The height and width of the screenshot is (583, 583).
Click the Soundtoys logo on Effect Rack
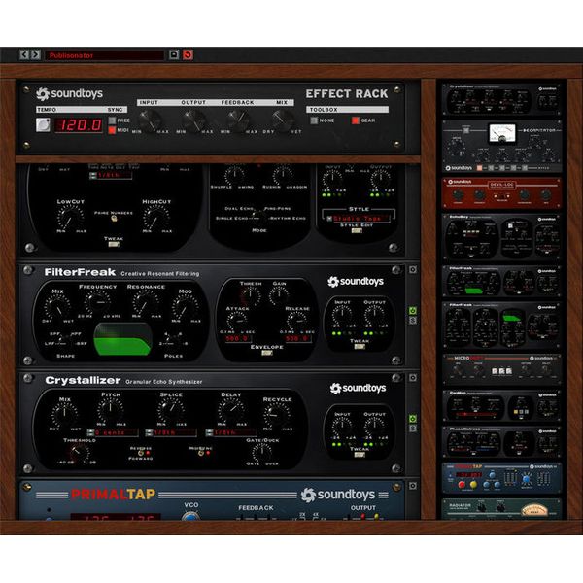pyautogui.click(x=70, y=93)
